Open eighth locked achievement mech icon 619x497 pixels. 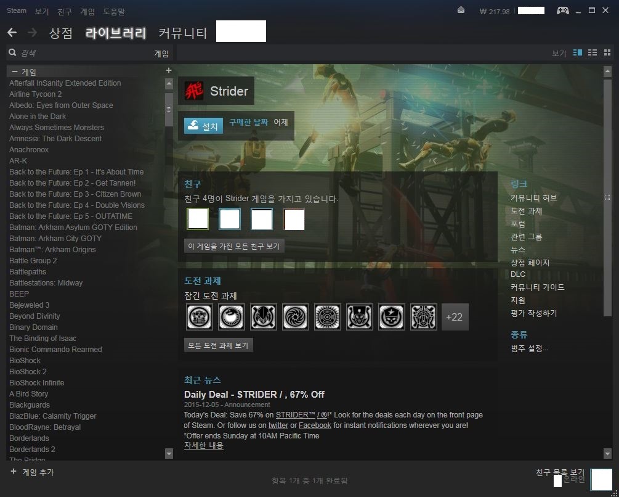(423, 317)
